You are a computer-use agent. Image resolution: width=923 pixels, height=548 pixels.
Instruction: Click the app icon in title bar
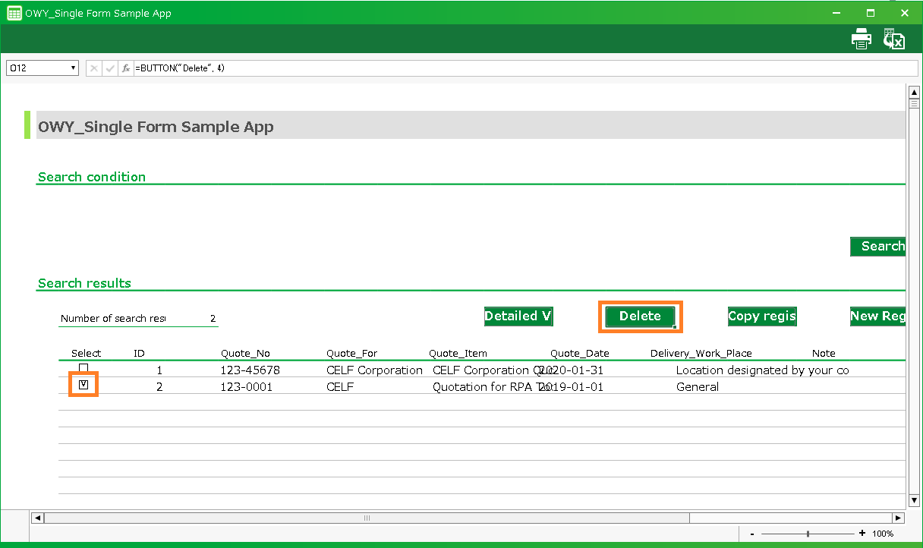click(x=13, y=13)
